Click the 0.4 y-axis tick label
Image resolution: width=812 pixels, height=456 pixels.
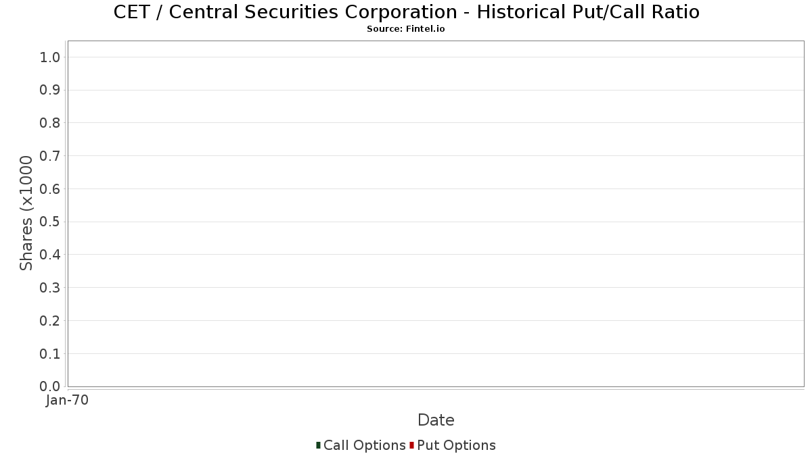click(x=50, y=255)
